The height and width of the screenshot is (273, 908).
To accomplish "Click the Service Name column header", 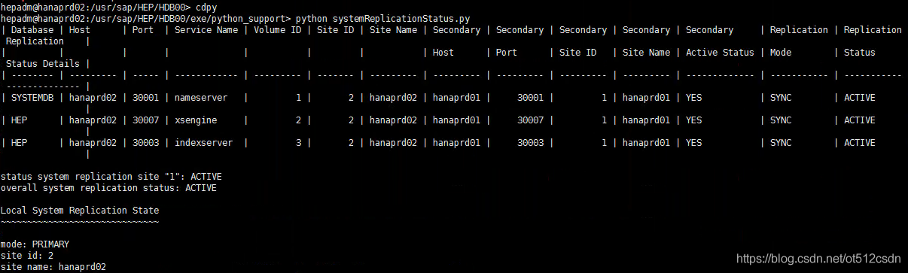I will 206,30.
